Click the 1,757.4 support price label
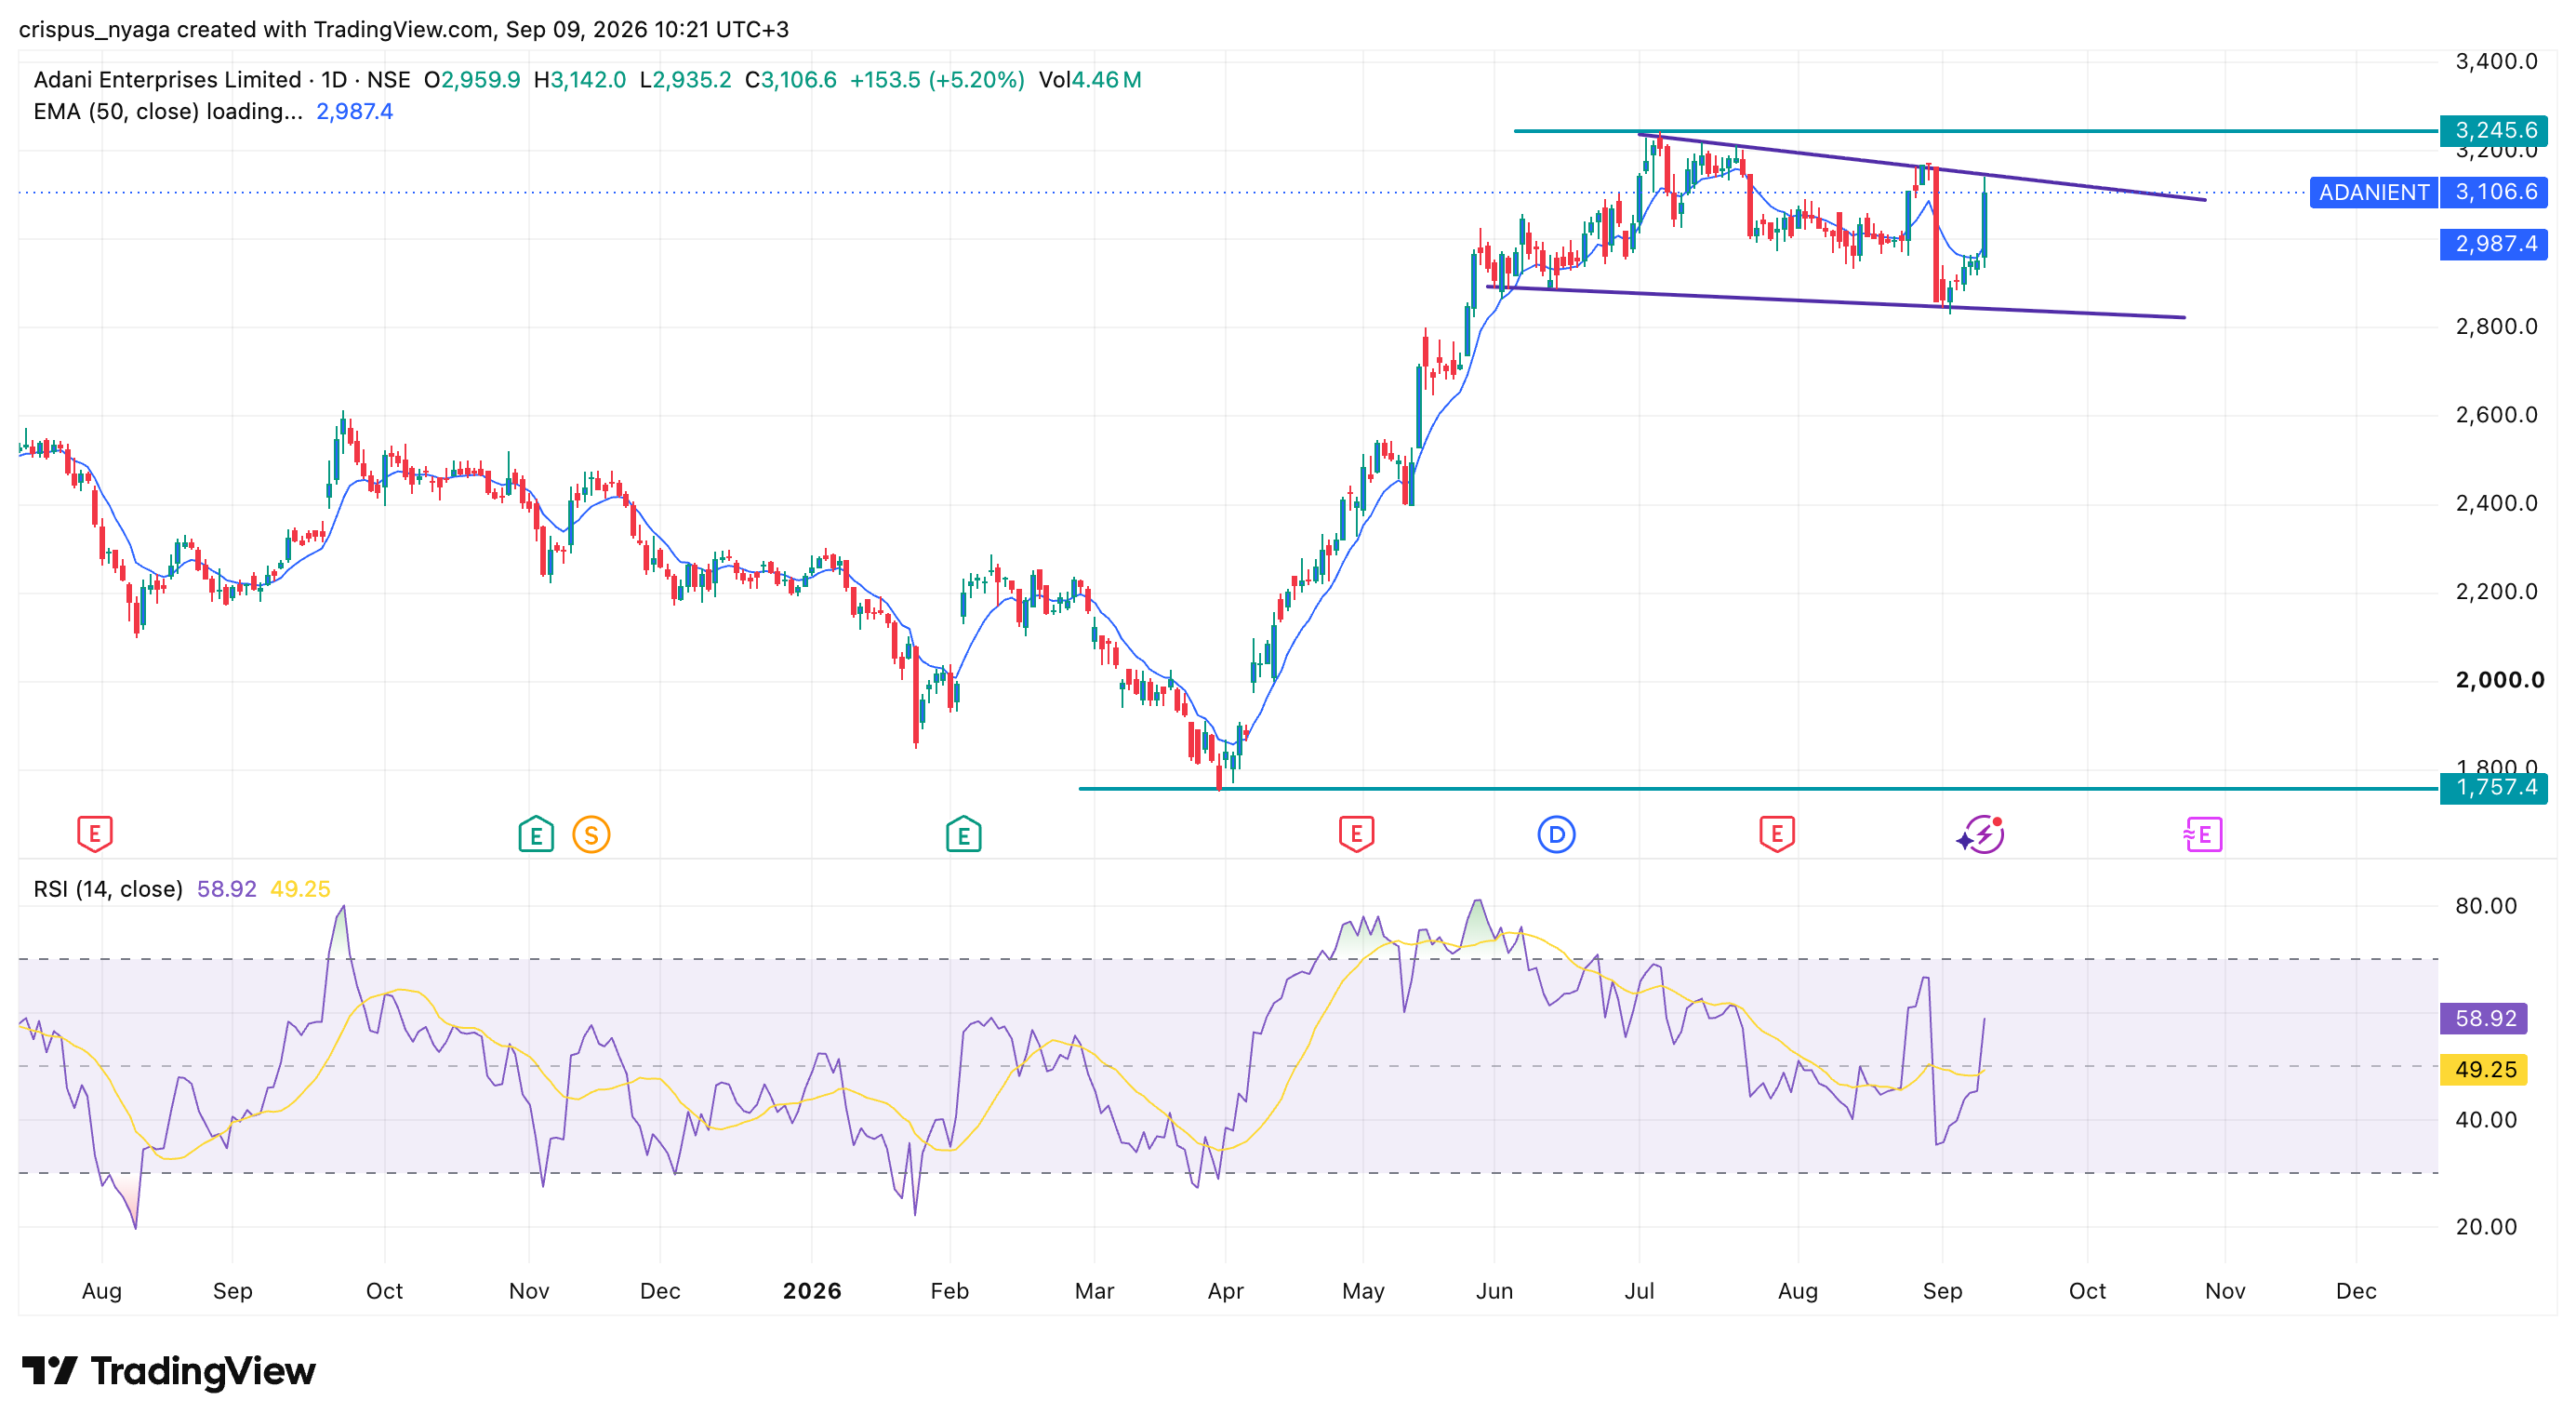2576x1427 pixels. coord(2494,788)
